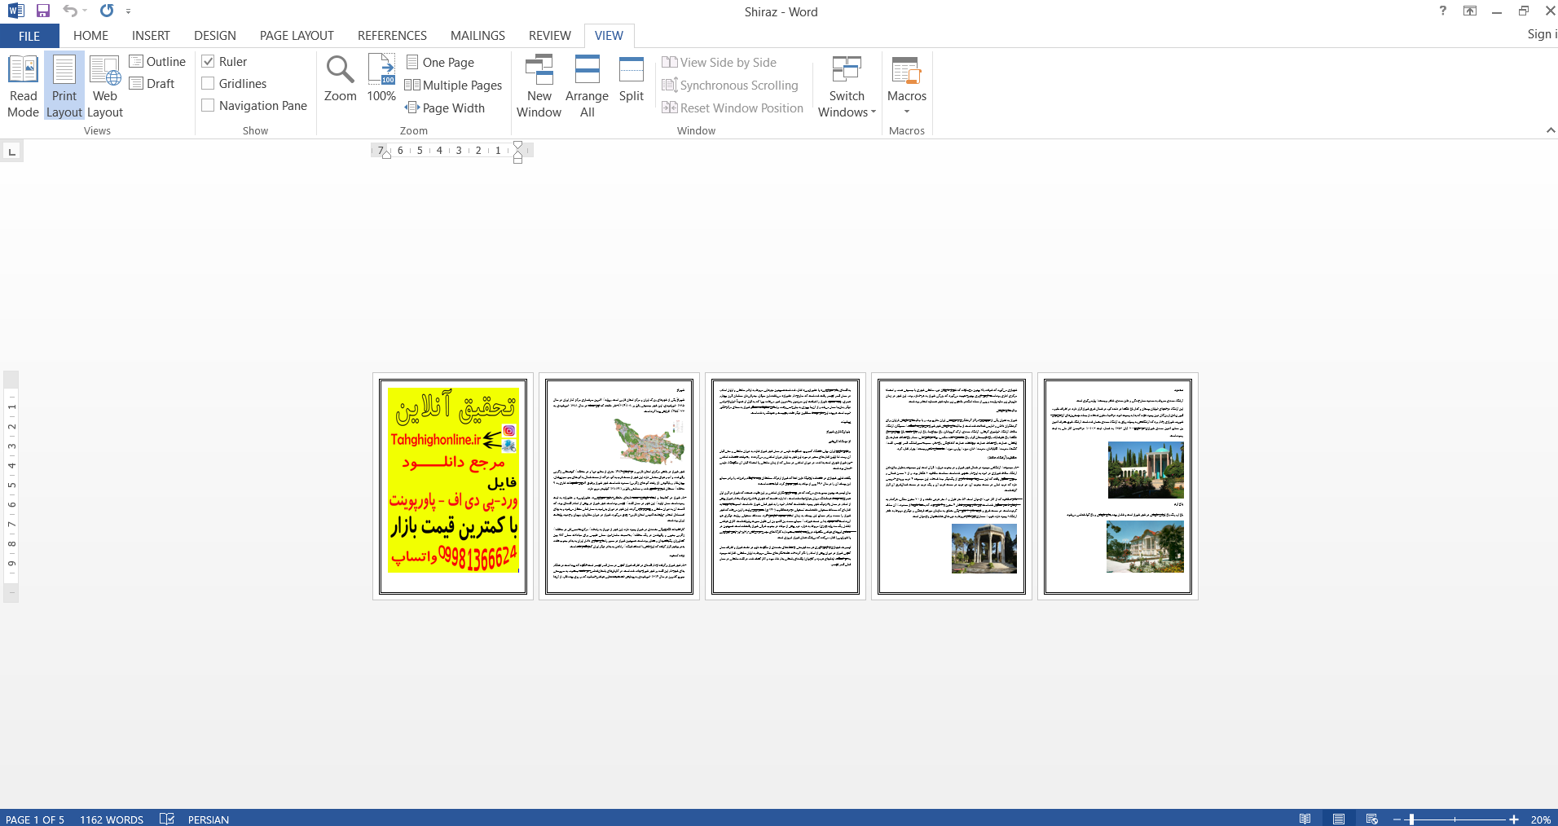Select Print Layout from status bar
The height and width of the screenshot is (826, 1558).
(1339, 819)
